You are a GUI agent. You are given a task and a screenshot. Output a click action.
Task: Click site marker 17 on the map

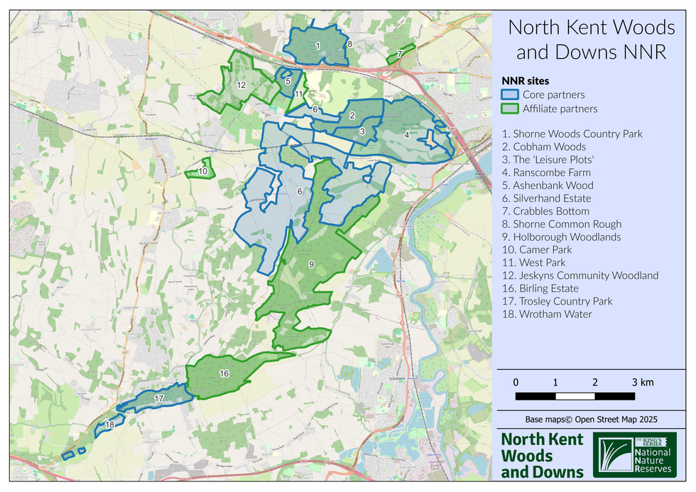click(159, 399)
